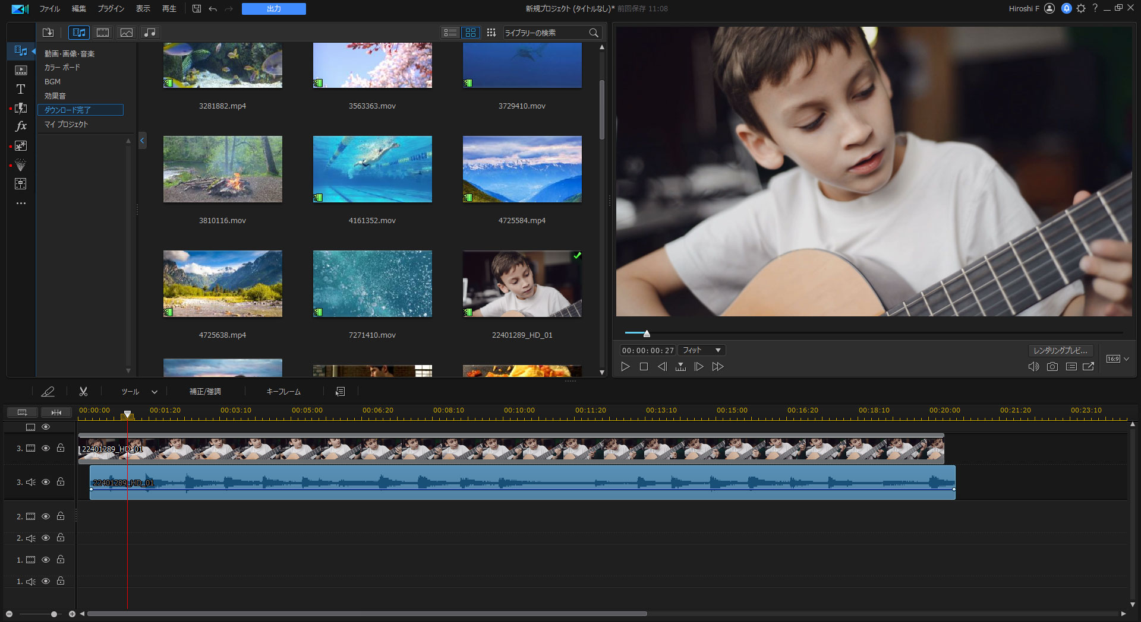
Task: Click the 出力 button
Action: [273, 9]
